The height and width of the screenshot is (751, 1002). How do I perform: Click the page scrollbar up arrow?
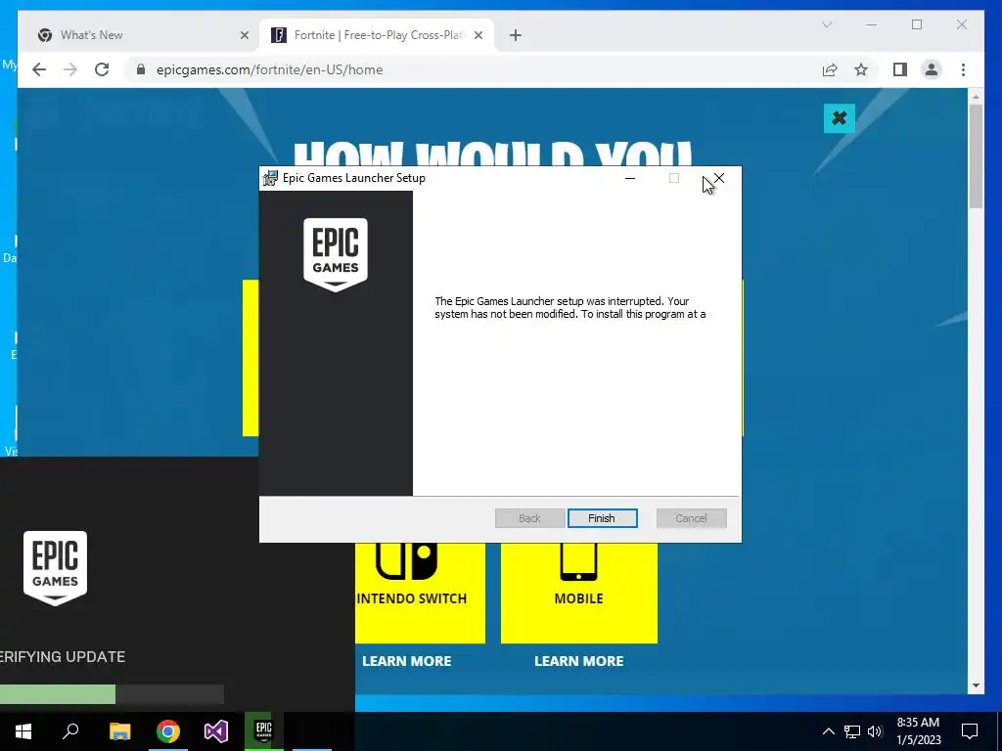click(976, 97)
